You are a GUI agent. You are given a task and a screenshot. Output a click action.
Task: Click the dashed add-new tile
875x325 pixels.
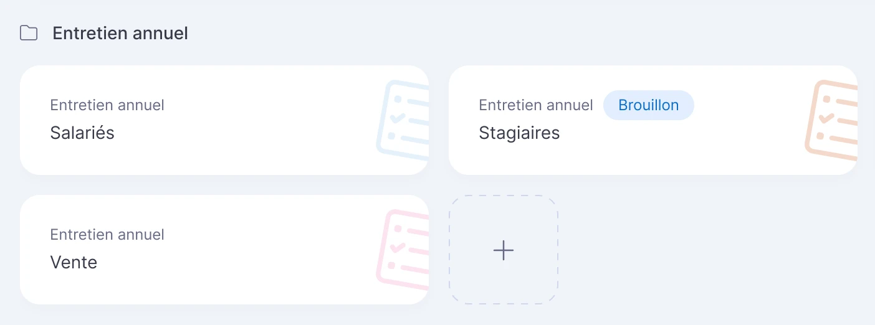click(504, 250)
